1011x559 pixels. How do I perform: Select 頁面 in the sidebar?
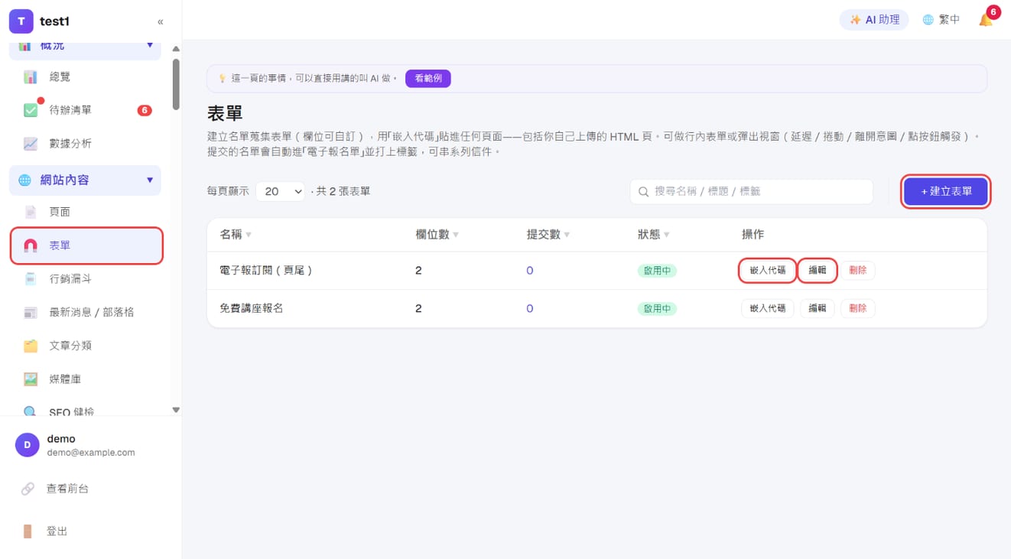pos(85,212)
